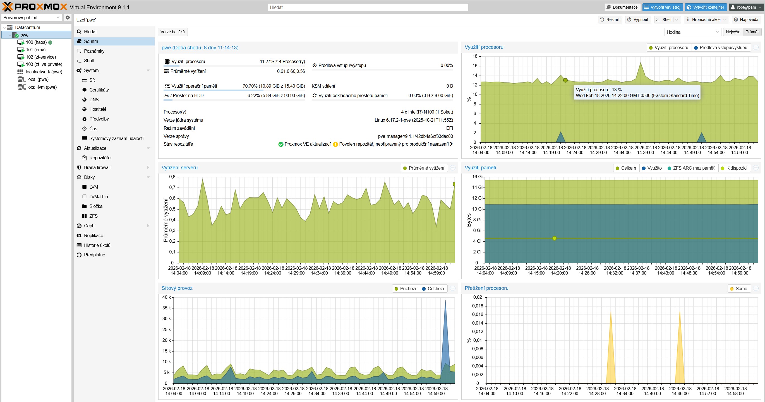
Task: Click the localnetwork (pwe) grid icon
Action: point(20,72)
